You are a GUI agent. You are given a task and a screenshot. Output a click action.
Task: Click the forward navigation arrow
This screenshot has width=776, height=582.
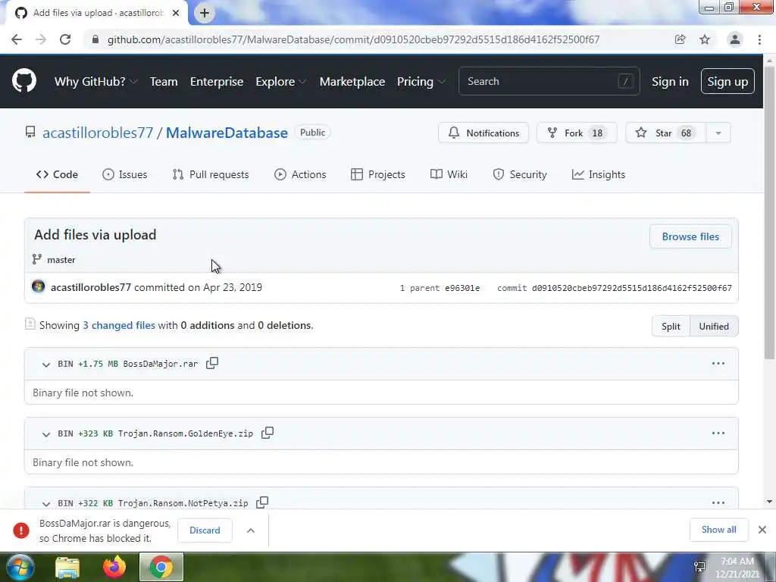[x=41, y=39]
